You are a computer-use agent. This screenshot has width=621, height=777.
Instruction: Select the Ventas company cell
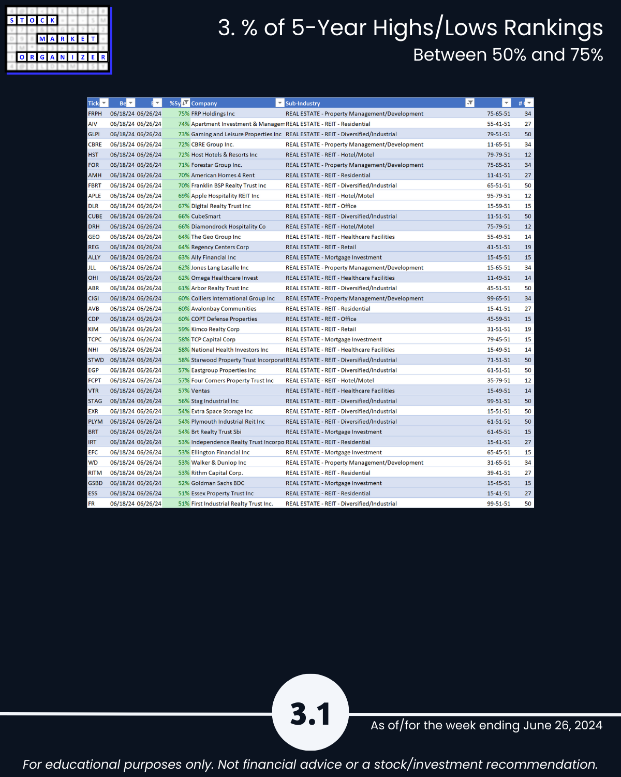[238, 391]
